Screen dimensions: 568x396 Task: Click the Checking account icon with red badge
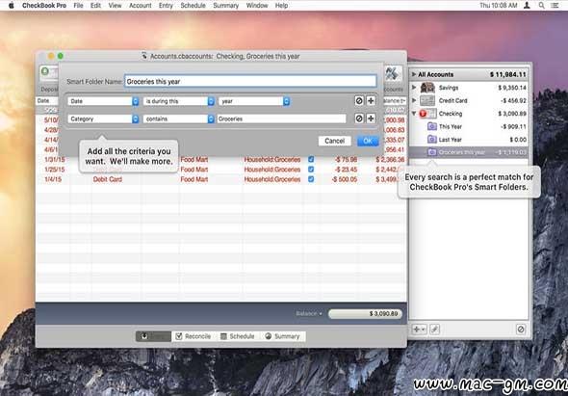(x=427, y=114)
